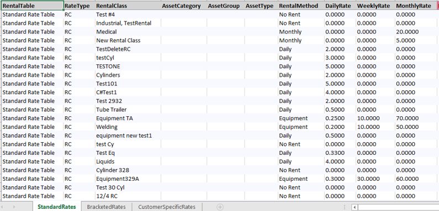439x211 pixels.
Task: Click the sheet navigation right arrow
Action: point(14,207)
